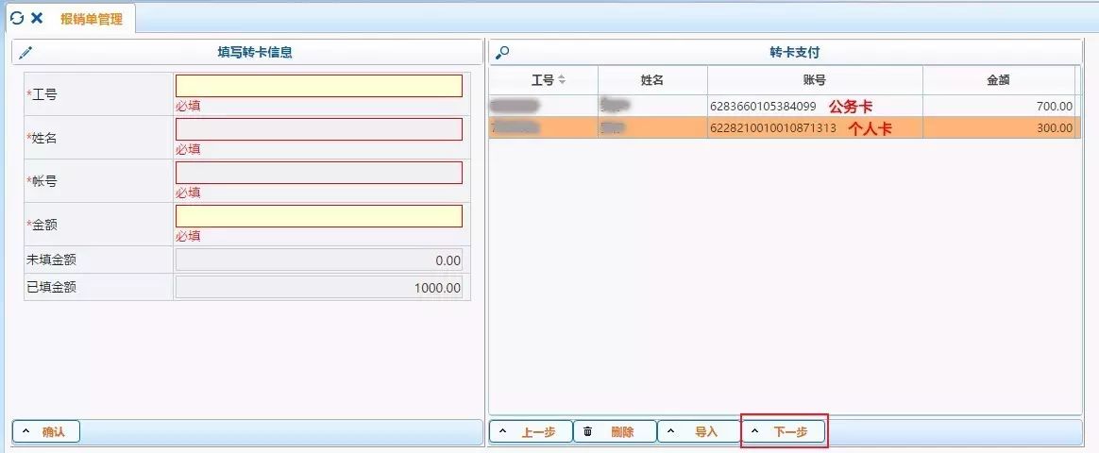Click into the 姓名 text field
This screenshot has width=1099, height=453.
pyautogui.click(x=318, y=129)
